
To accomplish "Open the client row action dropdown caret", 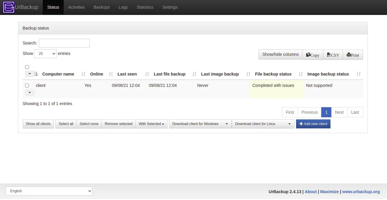I will (x=30, y=93).
